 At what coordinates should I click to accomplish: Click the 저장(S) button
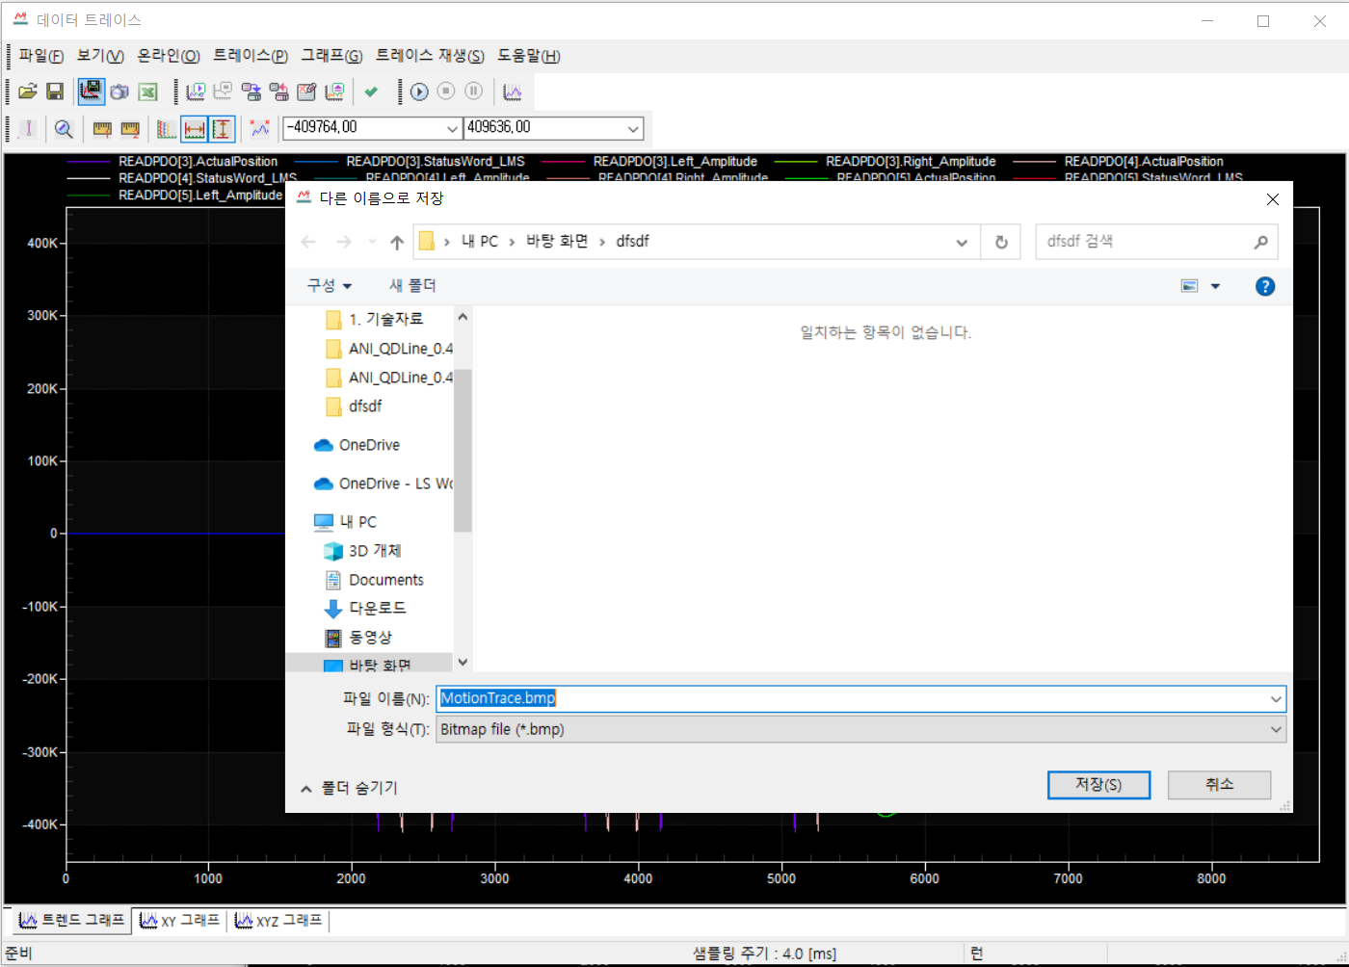click(x=1098, y=784)
